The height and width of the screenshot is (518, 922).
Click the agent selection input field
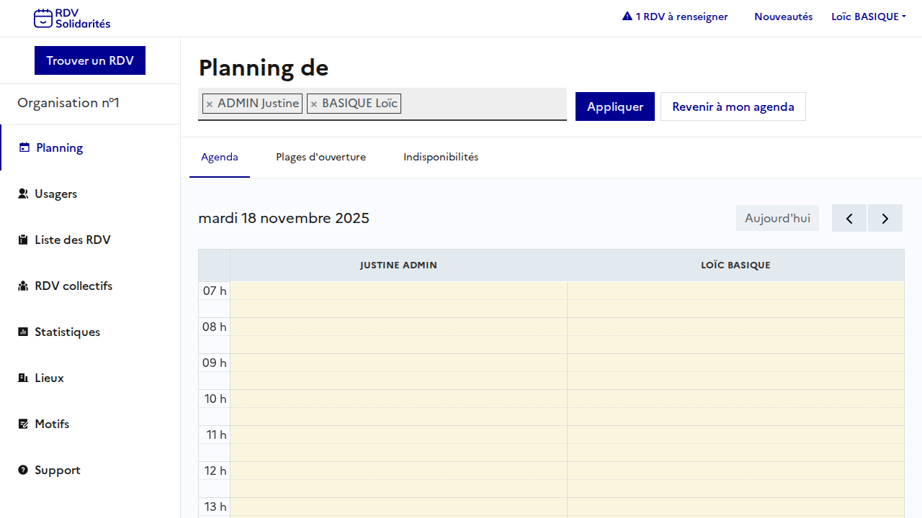[x=483, y=104]
